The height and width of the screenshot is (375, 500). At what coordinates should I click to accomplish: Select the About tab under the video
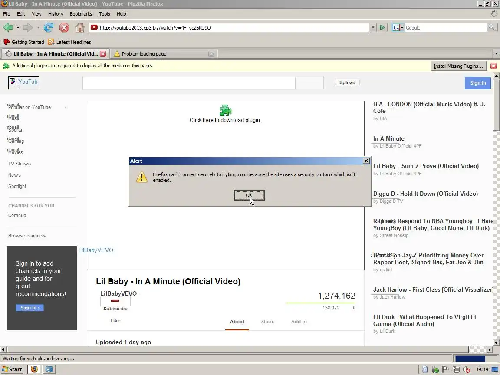pyautogui.click(x=237, y=322)
